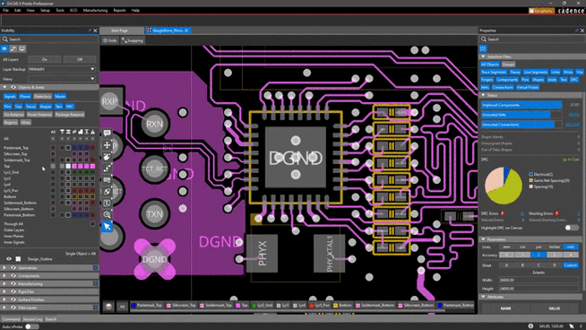
Task: Toggle Geometries visibility eye
Action: click(x=13, y=268)
